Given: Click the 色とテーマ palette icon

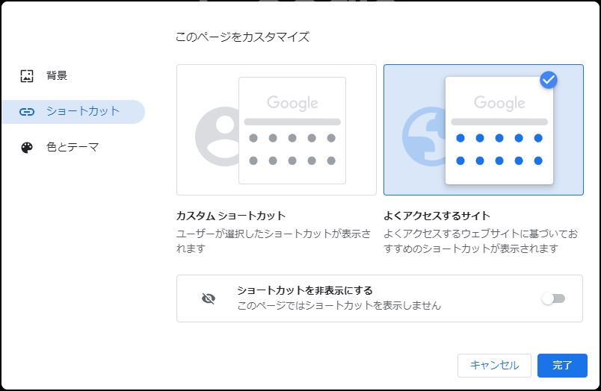Looking at the screenshot, I should [x=27, y=148].
